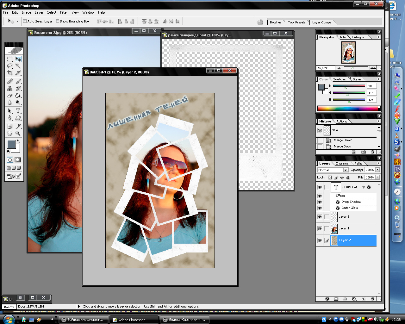Image resolution: width=405 pixels, height=324 pixels.
Task: Open the Filter menu
Action: tap(64, 12)
